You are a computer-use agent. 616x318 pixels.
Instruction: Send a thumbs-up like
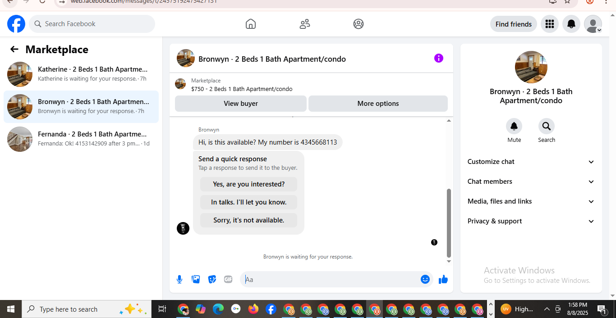tap(443, 279)
